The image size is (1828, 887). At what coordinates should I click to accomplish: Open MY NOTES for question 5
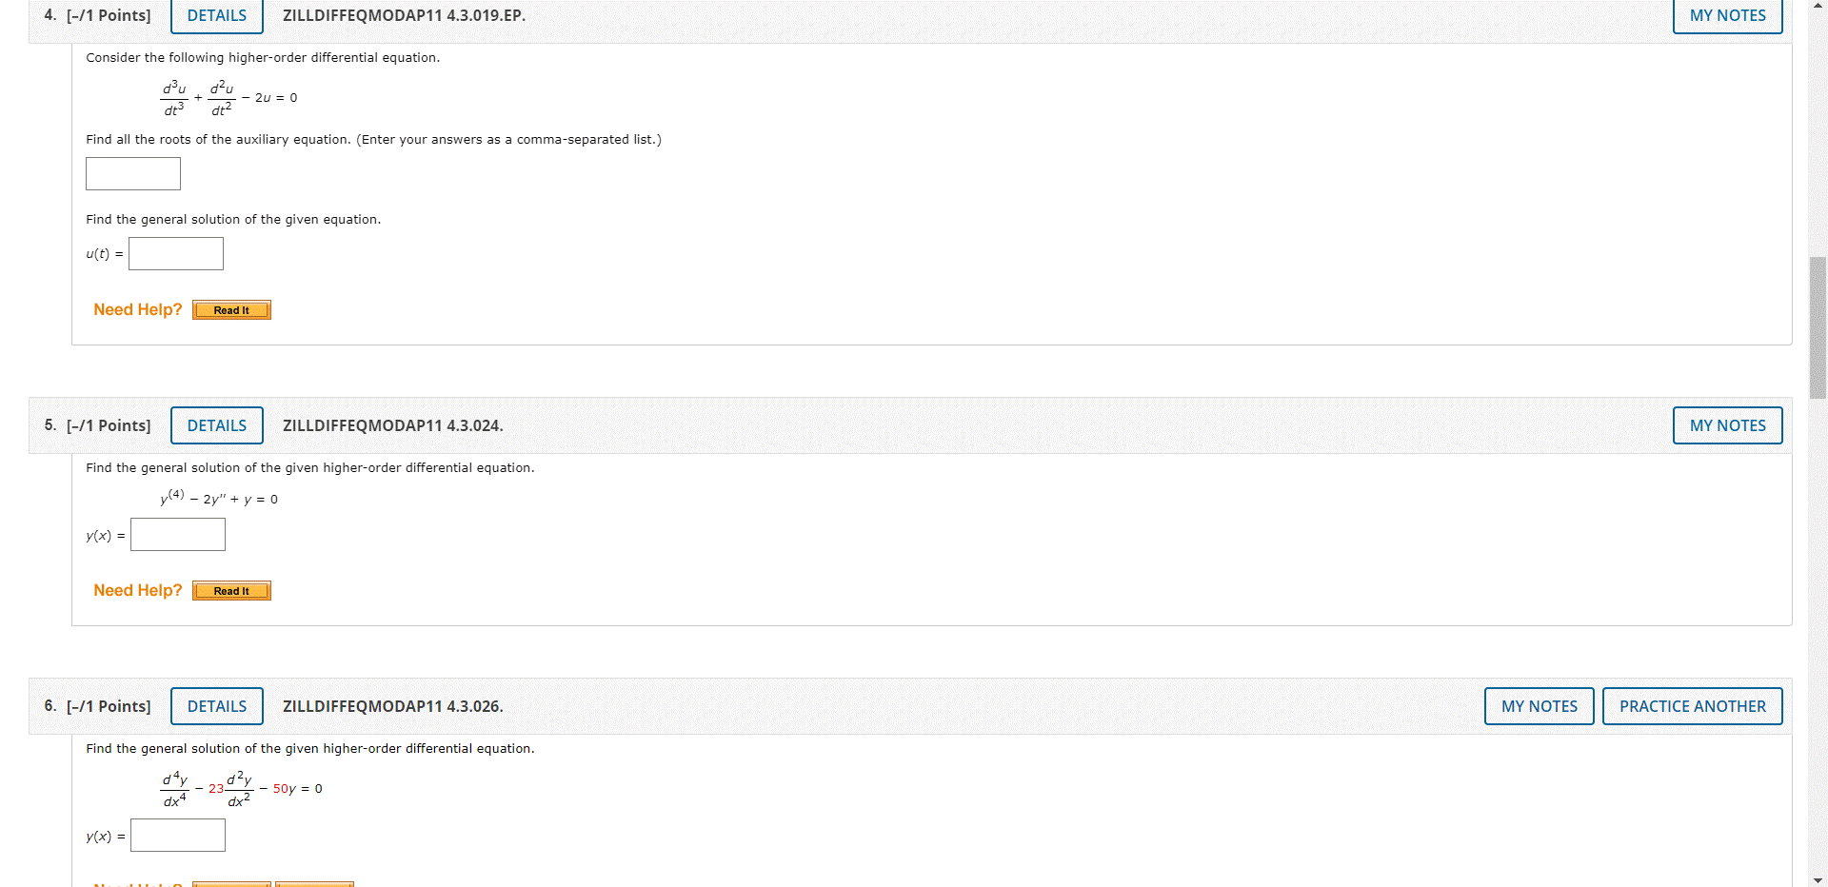1727,425
